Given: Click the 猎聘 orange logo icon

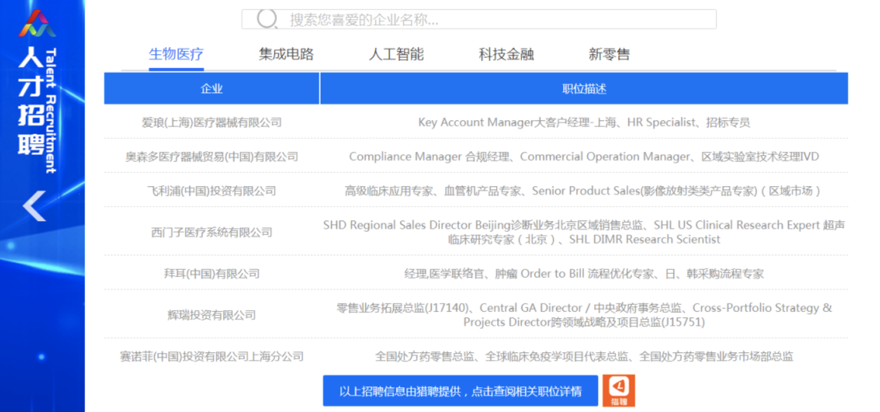Looking at the screenshot, I should point(618,390).
